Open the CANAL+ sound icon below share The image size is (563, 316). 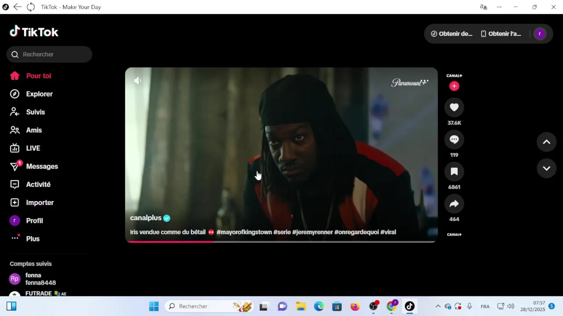[454, 234]
